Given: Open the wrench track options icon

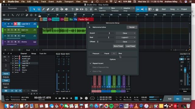Looking at the screenshot, I should click(x=13, y=15).
